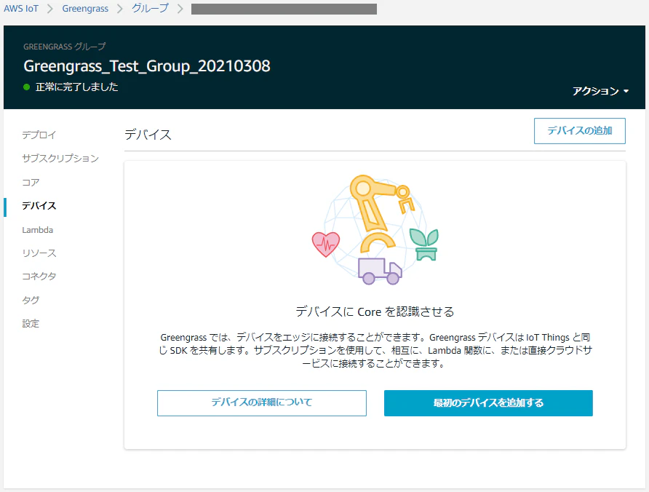The width and height of the screenshot is (649, 492).
Task: Open the Lambda sidebar item
Action: pos(38,230)
